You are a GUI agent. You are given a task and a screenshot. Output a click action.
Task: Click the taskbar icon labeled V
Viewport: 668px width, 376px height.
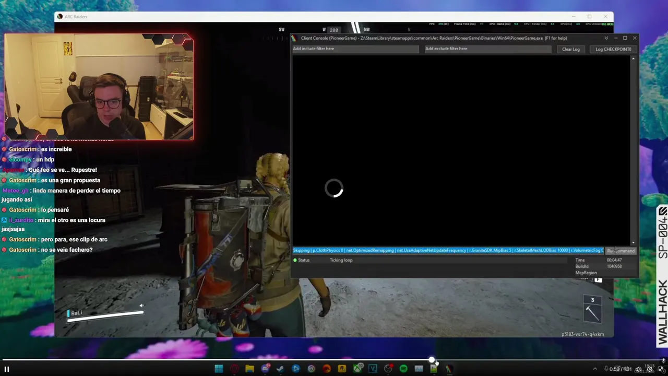pos(373,369)
